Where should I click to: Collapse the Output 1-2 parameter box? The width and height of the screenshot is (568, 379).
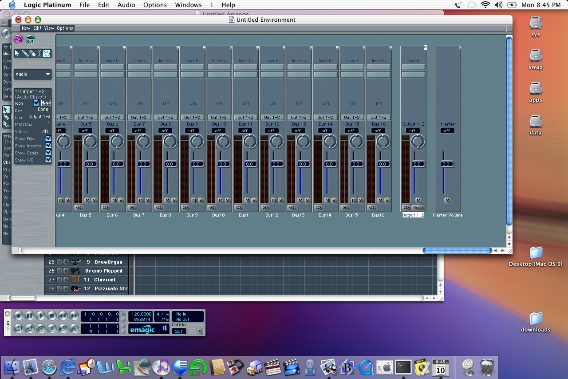pyautogui.click(x=17, y=91)
